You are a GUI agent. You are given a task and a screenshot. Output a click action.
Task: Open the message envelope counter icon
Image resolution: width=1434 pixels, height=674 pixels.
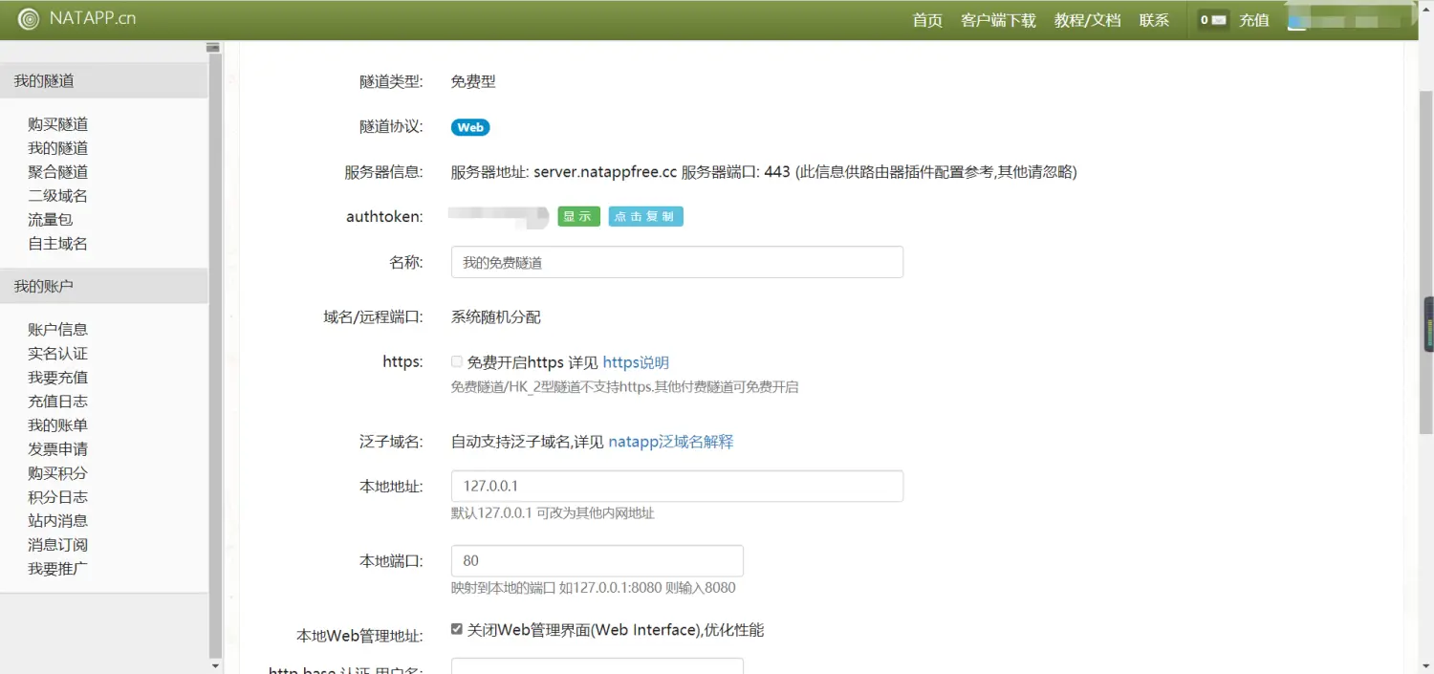[1213, 20]
